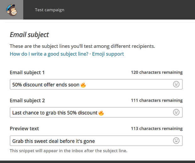Open emoji picker for Preview text field

click(176, 141)
